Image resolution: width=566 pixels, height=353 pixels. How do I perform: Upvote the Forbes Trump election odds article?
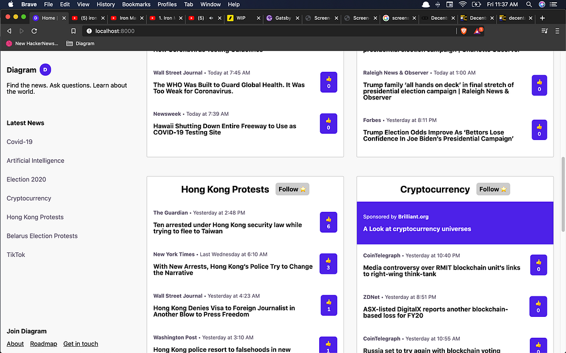(539, 130)
